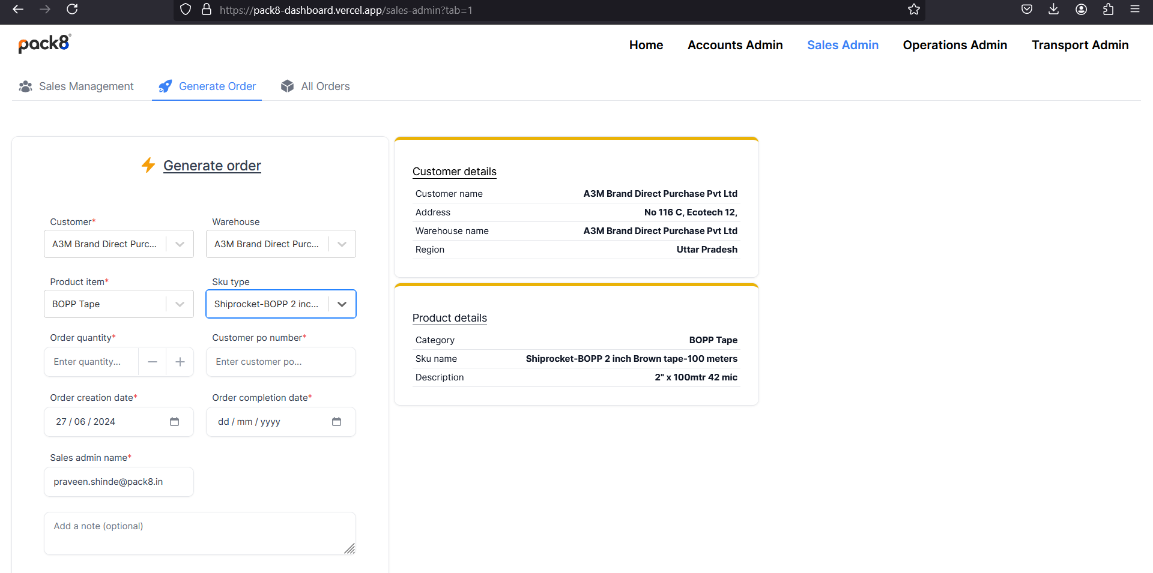Click the BOPP Tape product item value
The image size is (1153, 573).
(x=76, y=304)
